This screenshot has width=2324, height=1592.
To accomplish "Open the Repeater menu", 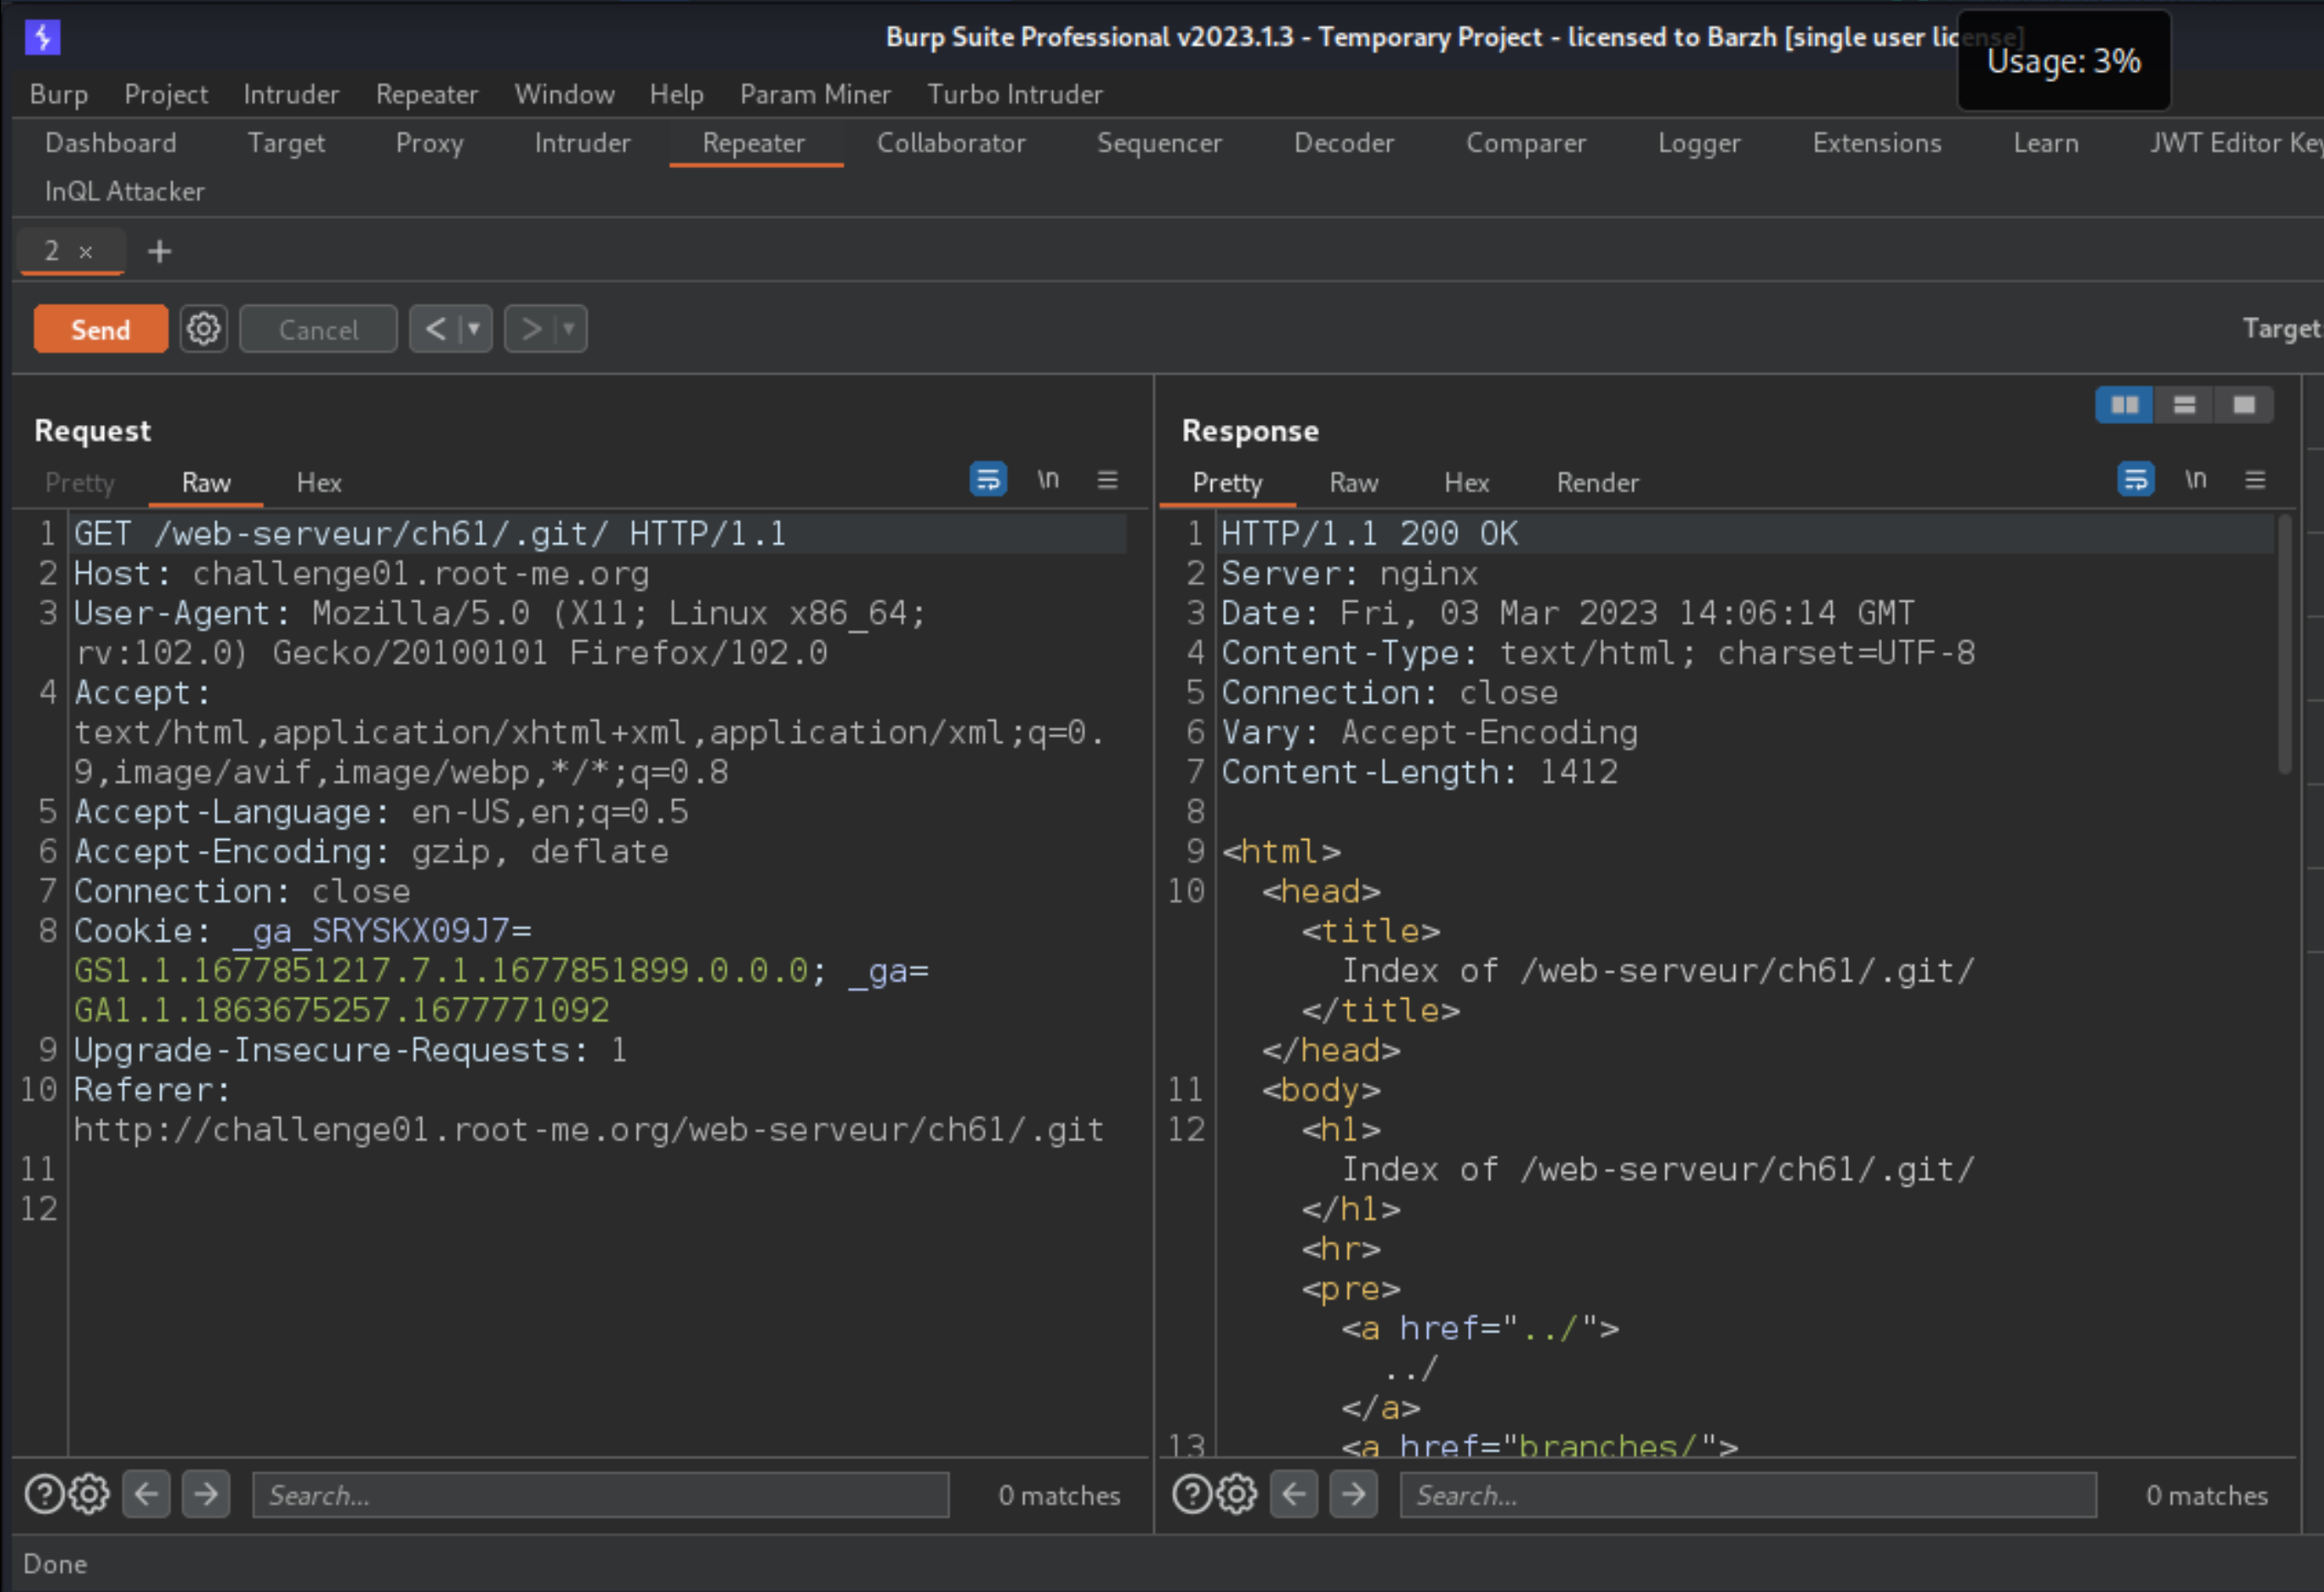I will [x=427, y=94].
